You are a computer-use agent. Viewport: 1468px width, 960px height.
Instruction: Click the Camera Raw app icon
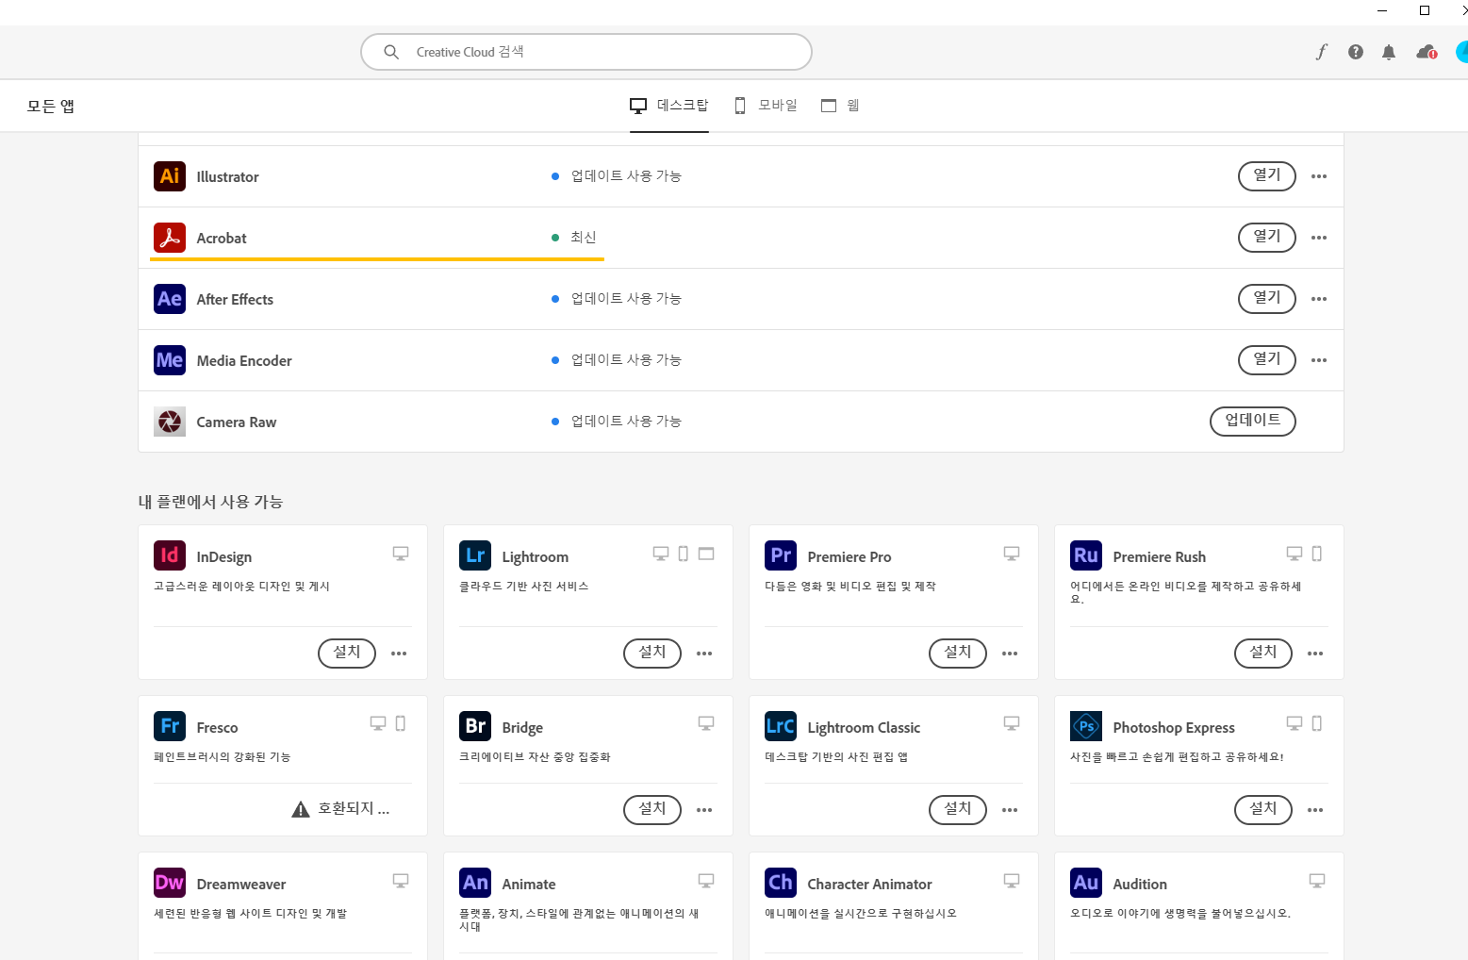[x=170, y=422]
